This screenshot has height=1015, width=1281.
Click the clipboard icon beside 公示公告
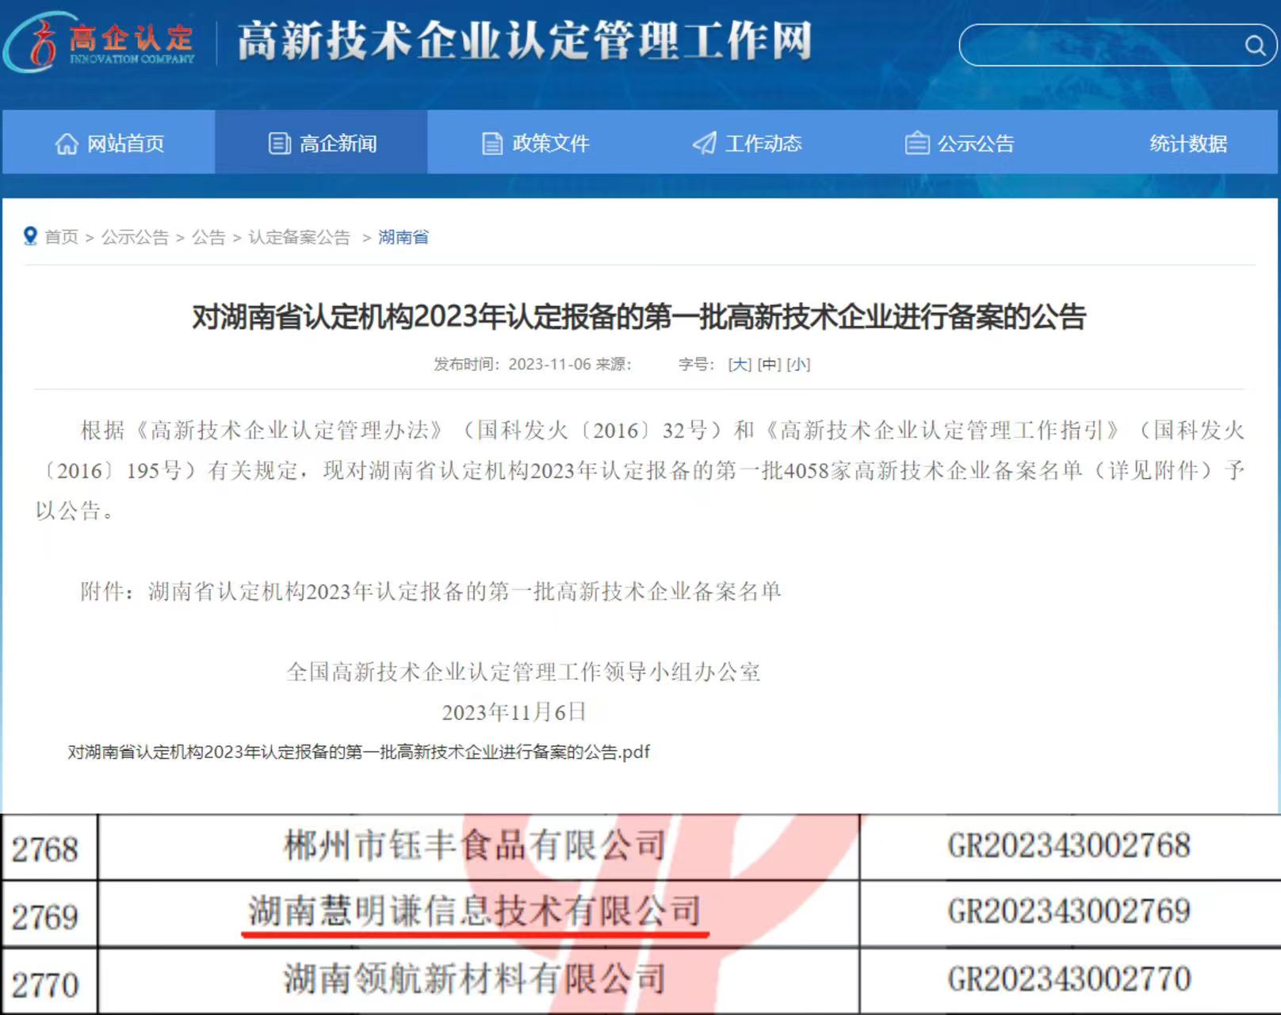pos(917,144)
